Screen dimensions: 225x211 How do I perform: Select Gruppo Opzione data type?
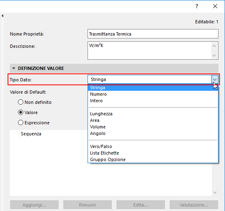(153, 159)
